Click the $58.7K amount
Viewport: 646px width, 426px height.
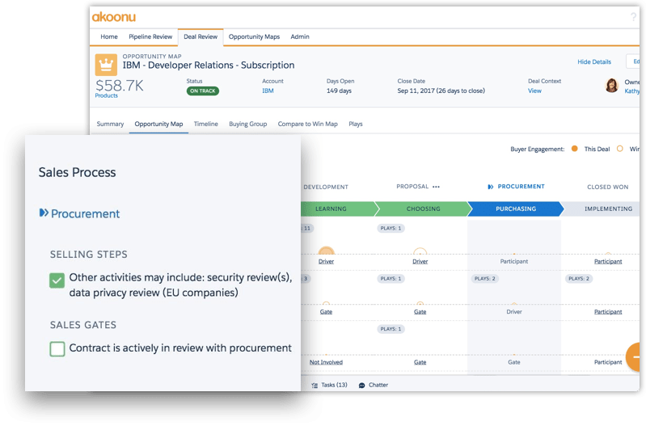pyautogui.click(x=120, y=86)
